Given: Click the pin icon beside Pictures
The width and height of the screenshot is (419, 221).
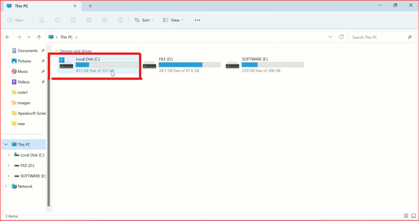Looking at the screenshot, I should [x=43, y=61].
